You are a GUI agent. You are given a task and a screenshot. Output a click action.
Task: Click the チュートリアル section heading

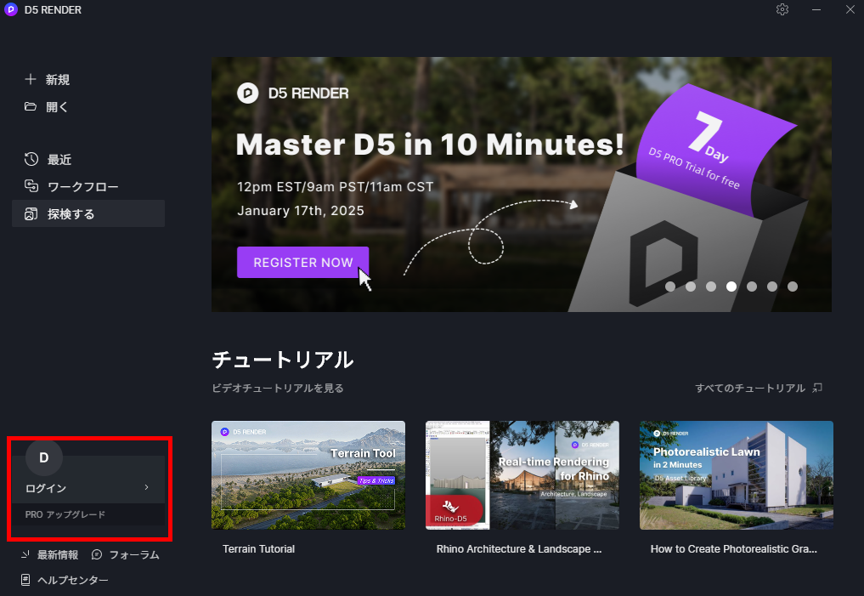[283, 360]
